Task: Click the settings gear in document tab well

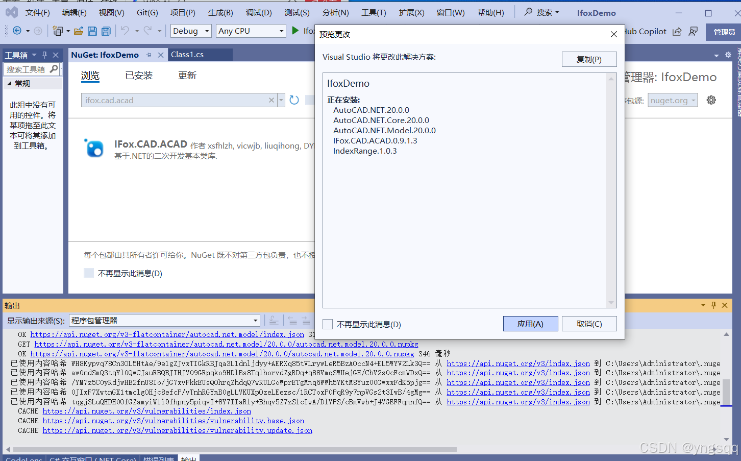Action: point(728,55)
